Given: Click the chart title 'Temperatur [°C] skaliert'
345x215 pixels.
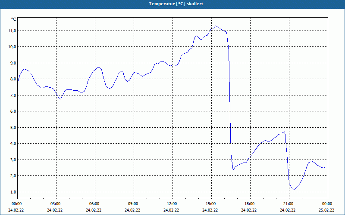Looking at the screenshot, I should [176, 4].
